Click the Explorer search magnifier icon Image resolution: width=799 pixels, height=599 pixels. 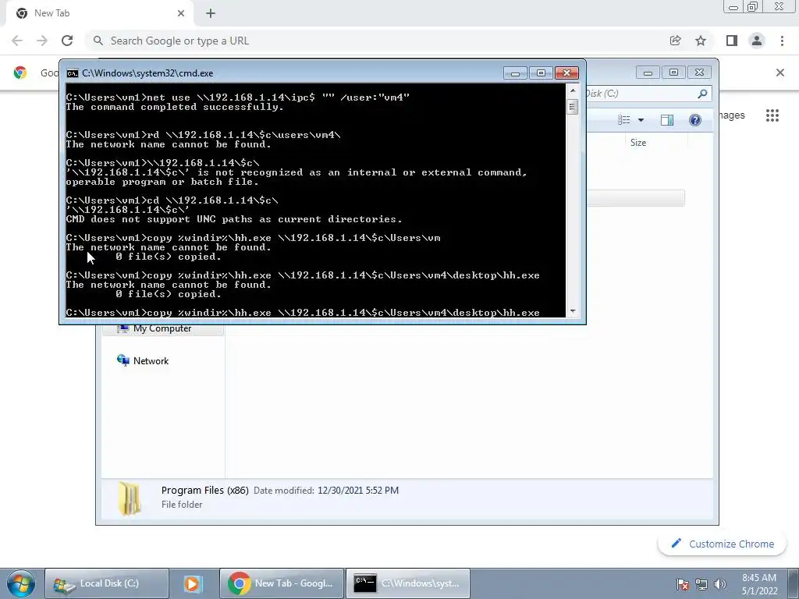[x=702, y=94]
